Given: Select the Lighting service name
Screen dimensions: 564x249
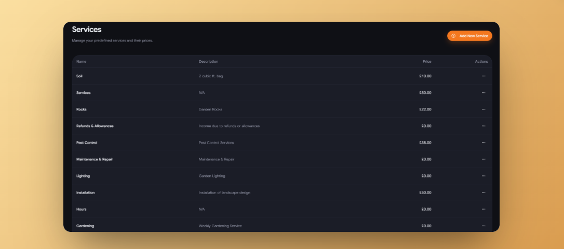Looking at the screenshot, I should point(83,176).
